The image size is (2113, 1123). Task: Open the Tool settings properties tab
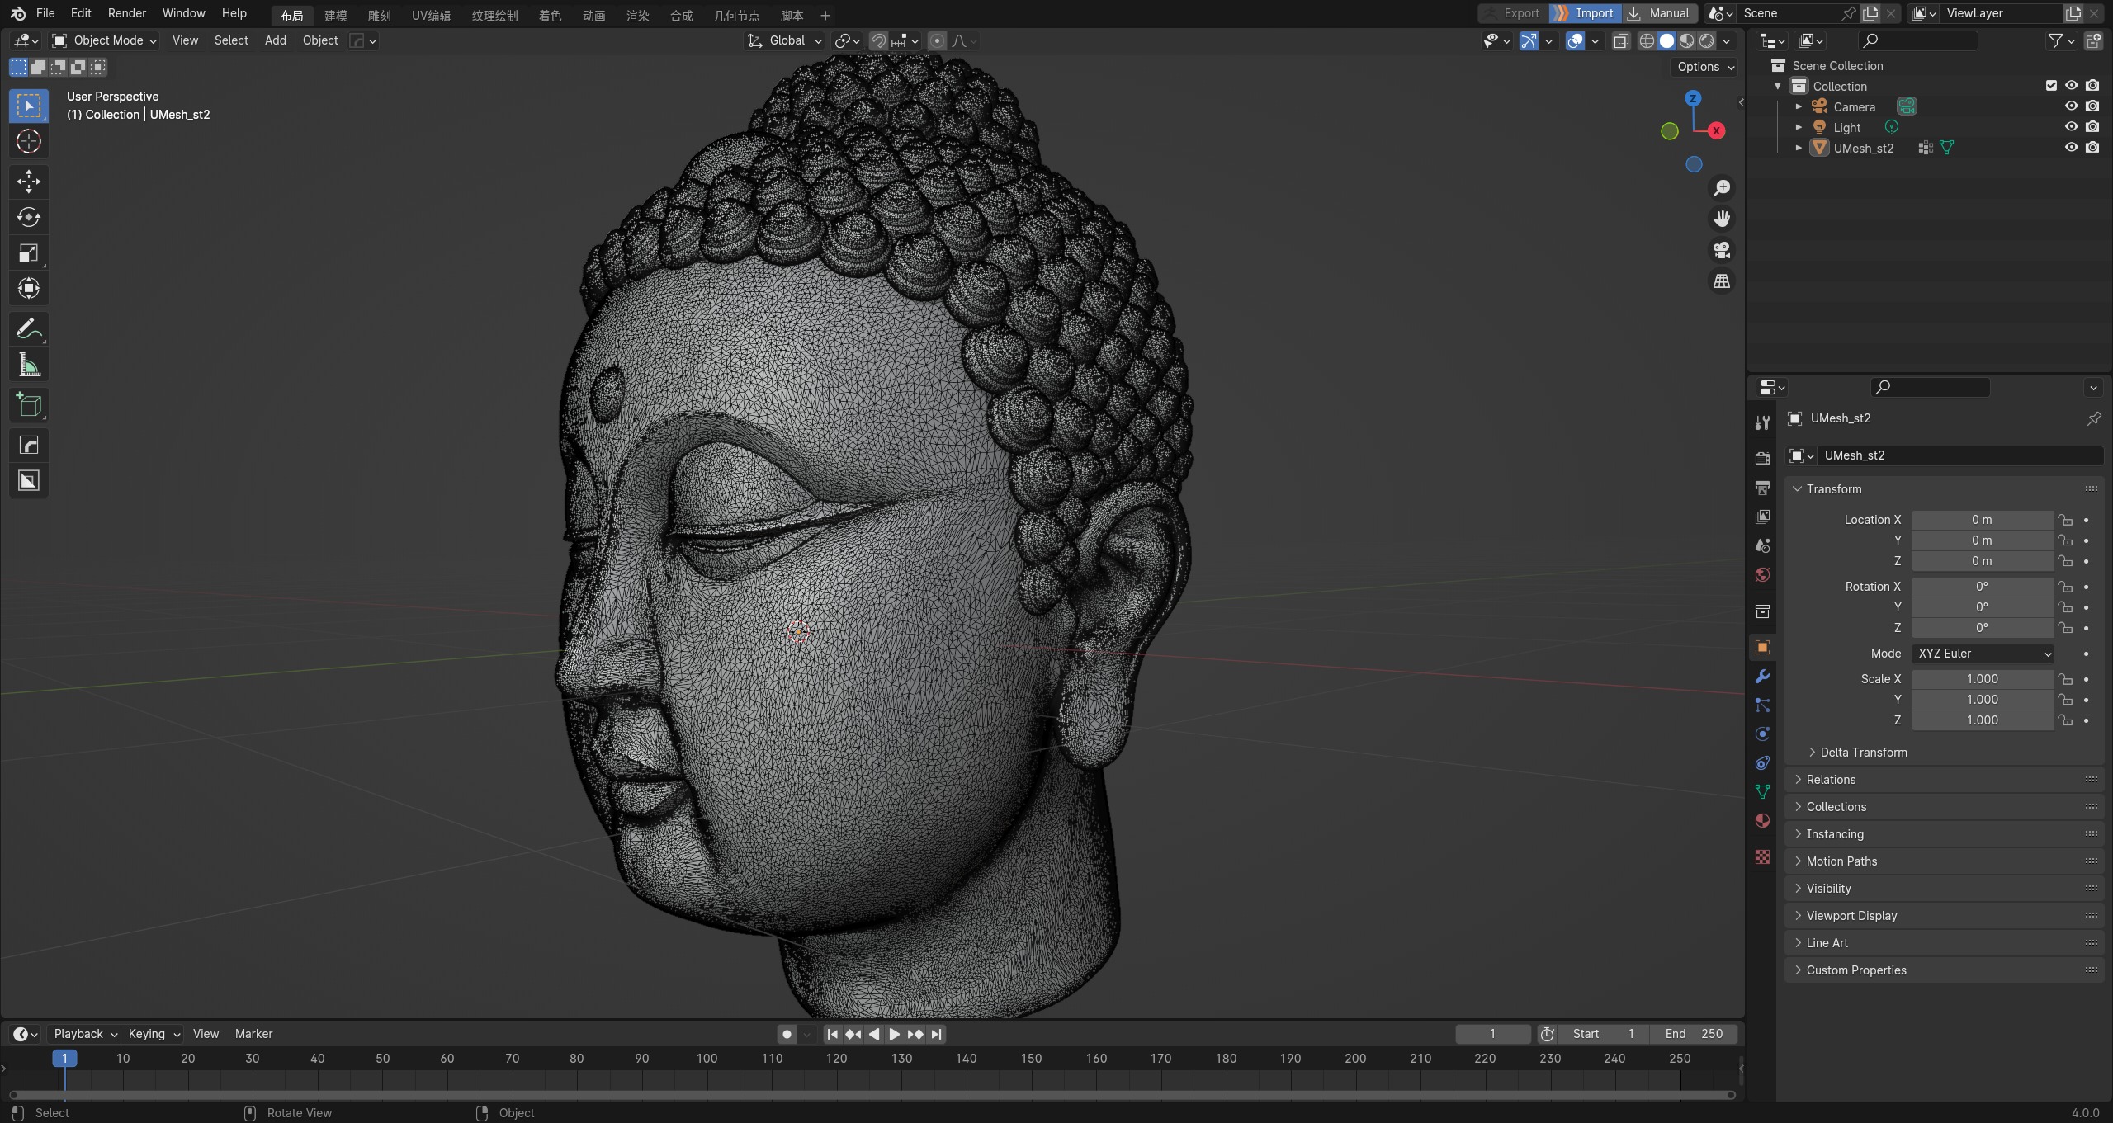1762,422
